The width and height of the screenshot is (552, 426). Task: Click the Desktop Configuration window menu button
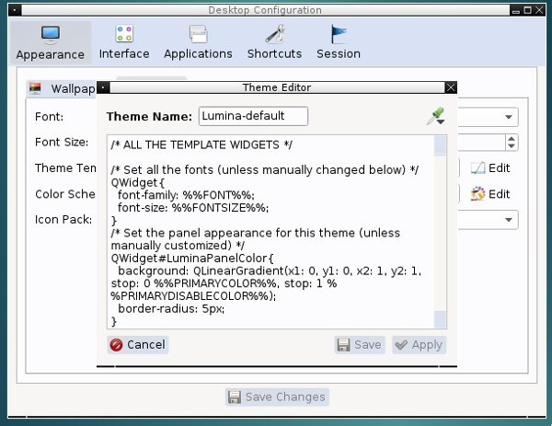tap(14, 10)
